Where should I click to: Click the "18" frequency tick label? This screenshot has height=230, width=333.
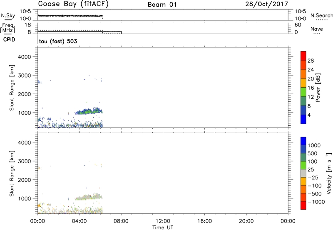27,25
